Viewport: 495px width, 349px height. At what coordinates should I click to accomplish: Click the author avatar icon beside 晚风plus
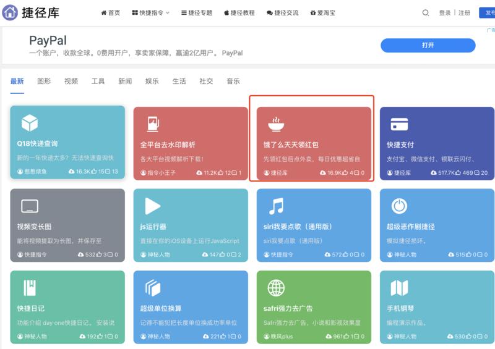267,337
